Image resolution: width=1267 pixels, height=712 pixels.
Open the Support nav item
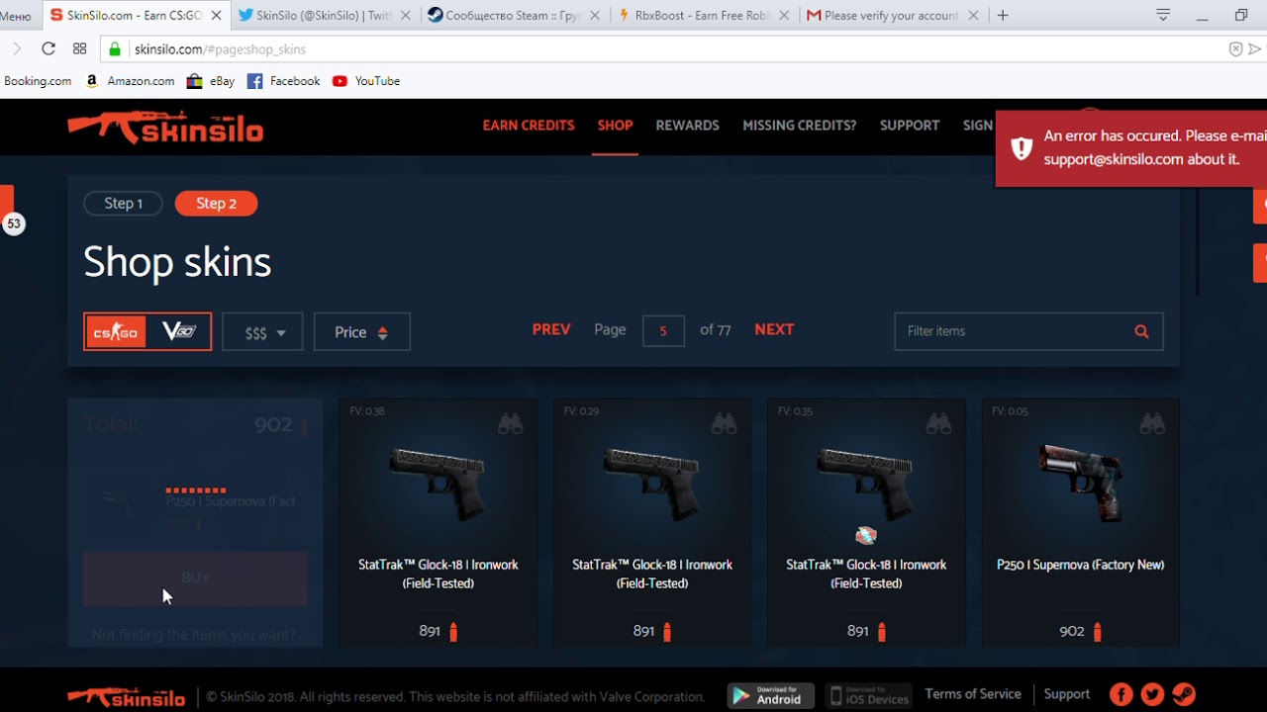click(910, 126)
